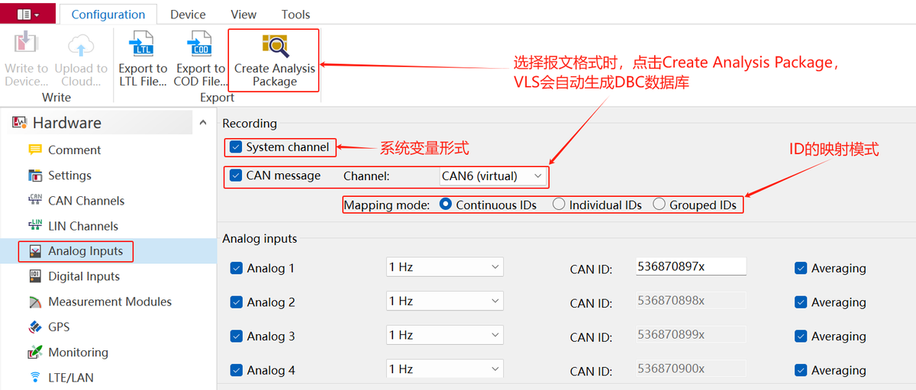916x390 pixels.
Task: Open the CAN Channels sidebar item
Action: click(x=85, y=201)
